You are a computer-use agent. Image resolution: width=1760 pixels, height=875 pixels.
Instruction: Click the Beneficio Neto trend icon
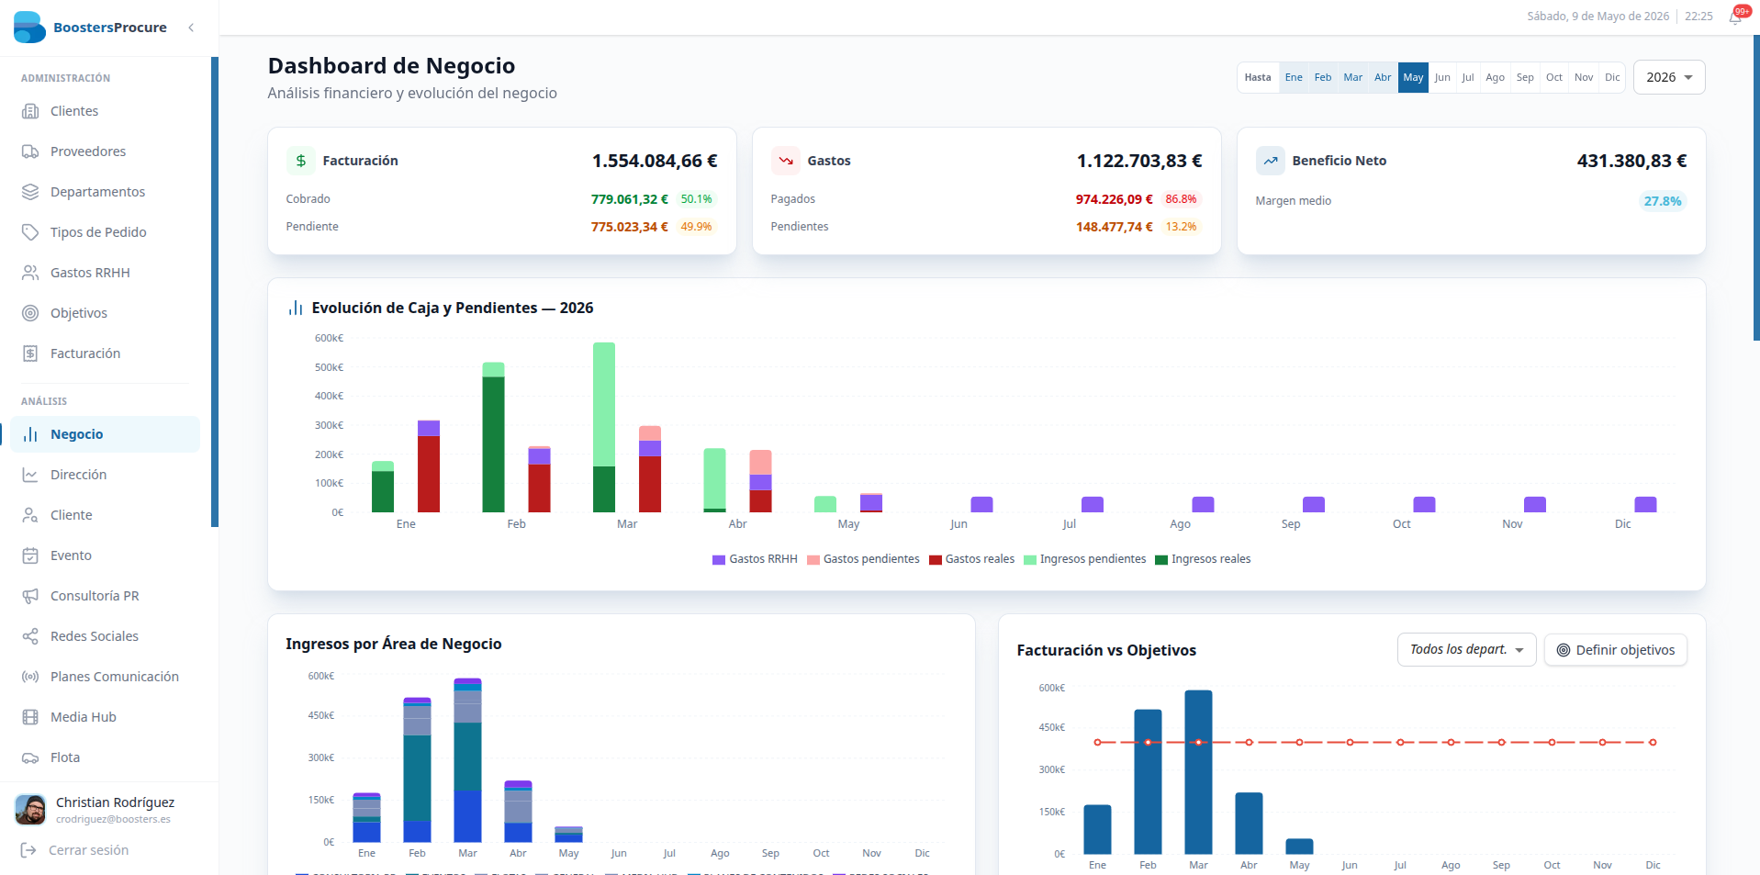coord(1270,161)
